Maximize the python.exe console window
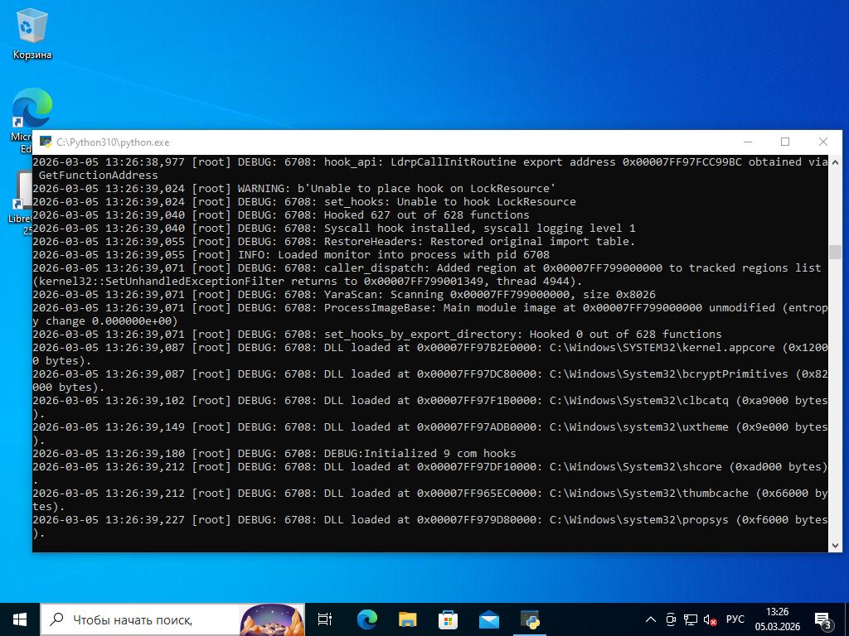 [x=785, y=142]
